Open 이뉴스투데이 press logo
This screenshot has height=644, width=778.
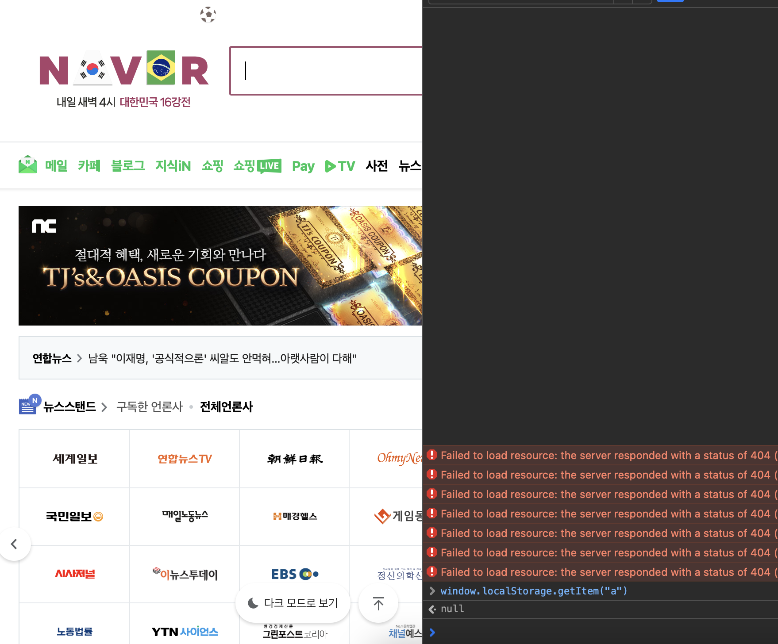(185, 574)
